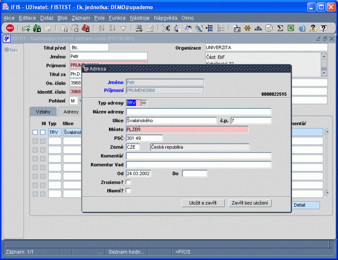This screenshot has width=338, height=260.
Task: Click the scissors cut icon in toolbar
Action: click(x=166, y=28)
